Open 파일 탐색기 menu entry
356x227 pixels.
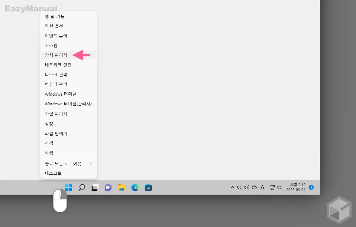pyautogui.click(x=69, y=133)
